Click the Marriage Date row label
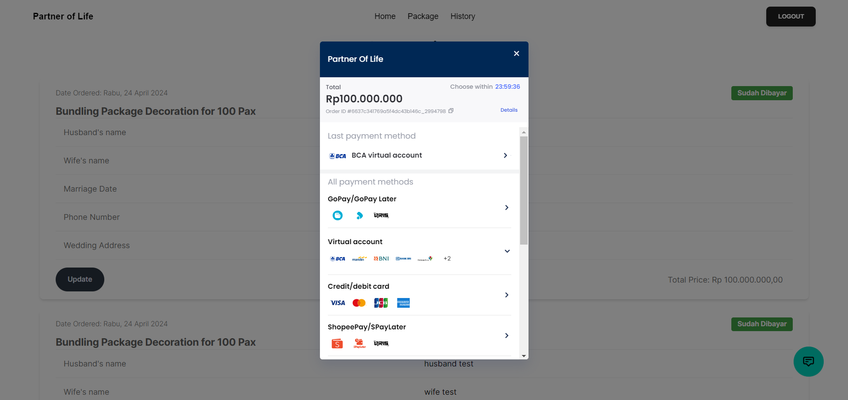848x400 pixels. click(x=90, y=189)
